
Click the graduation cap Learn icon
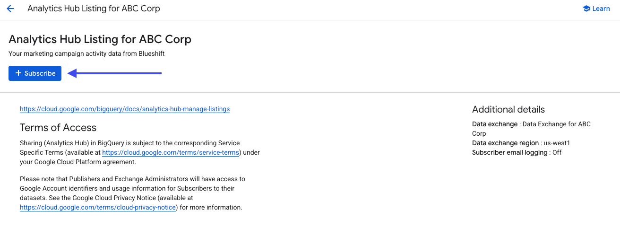586,9
